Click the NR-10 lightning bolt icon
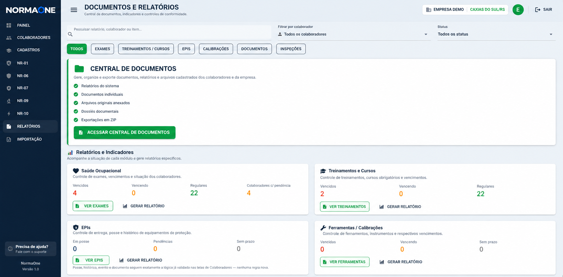The width and height of the screenshot is (563, 277). click(x=9, y=114)
